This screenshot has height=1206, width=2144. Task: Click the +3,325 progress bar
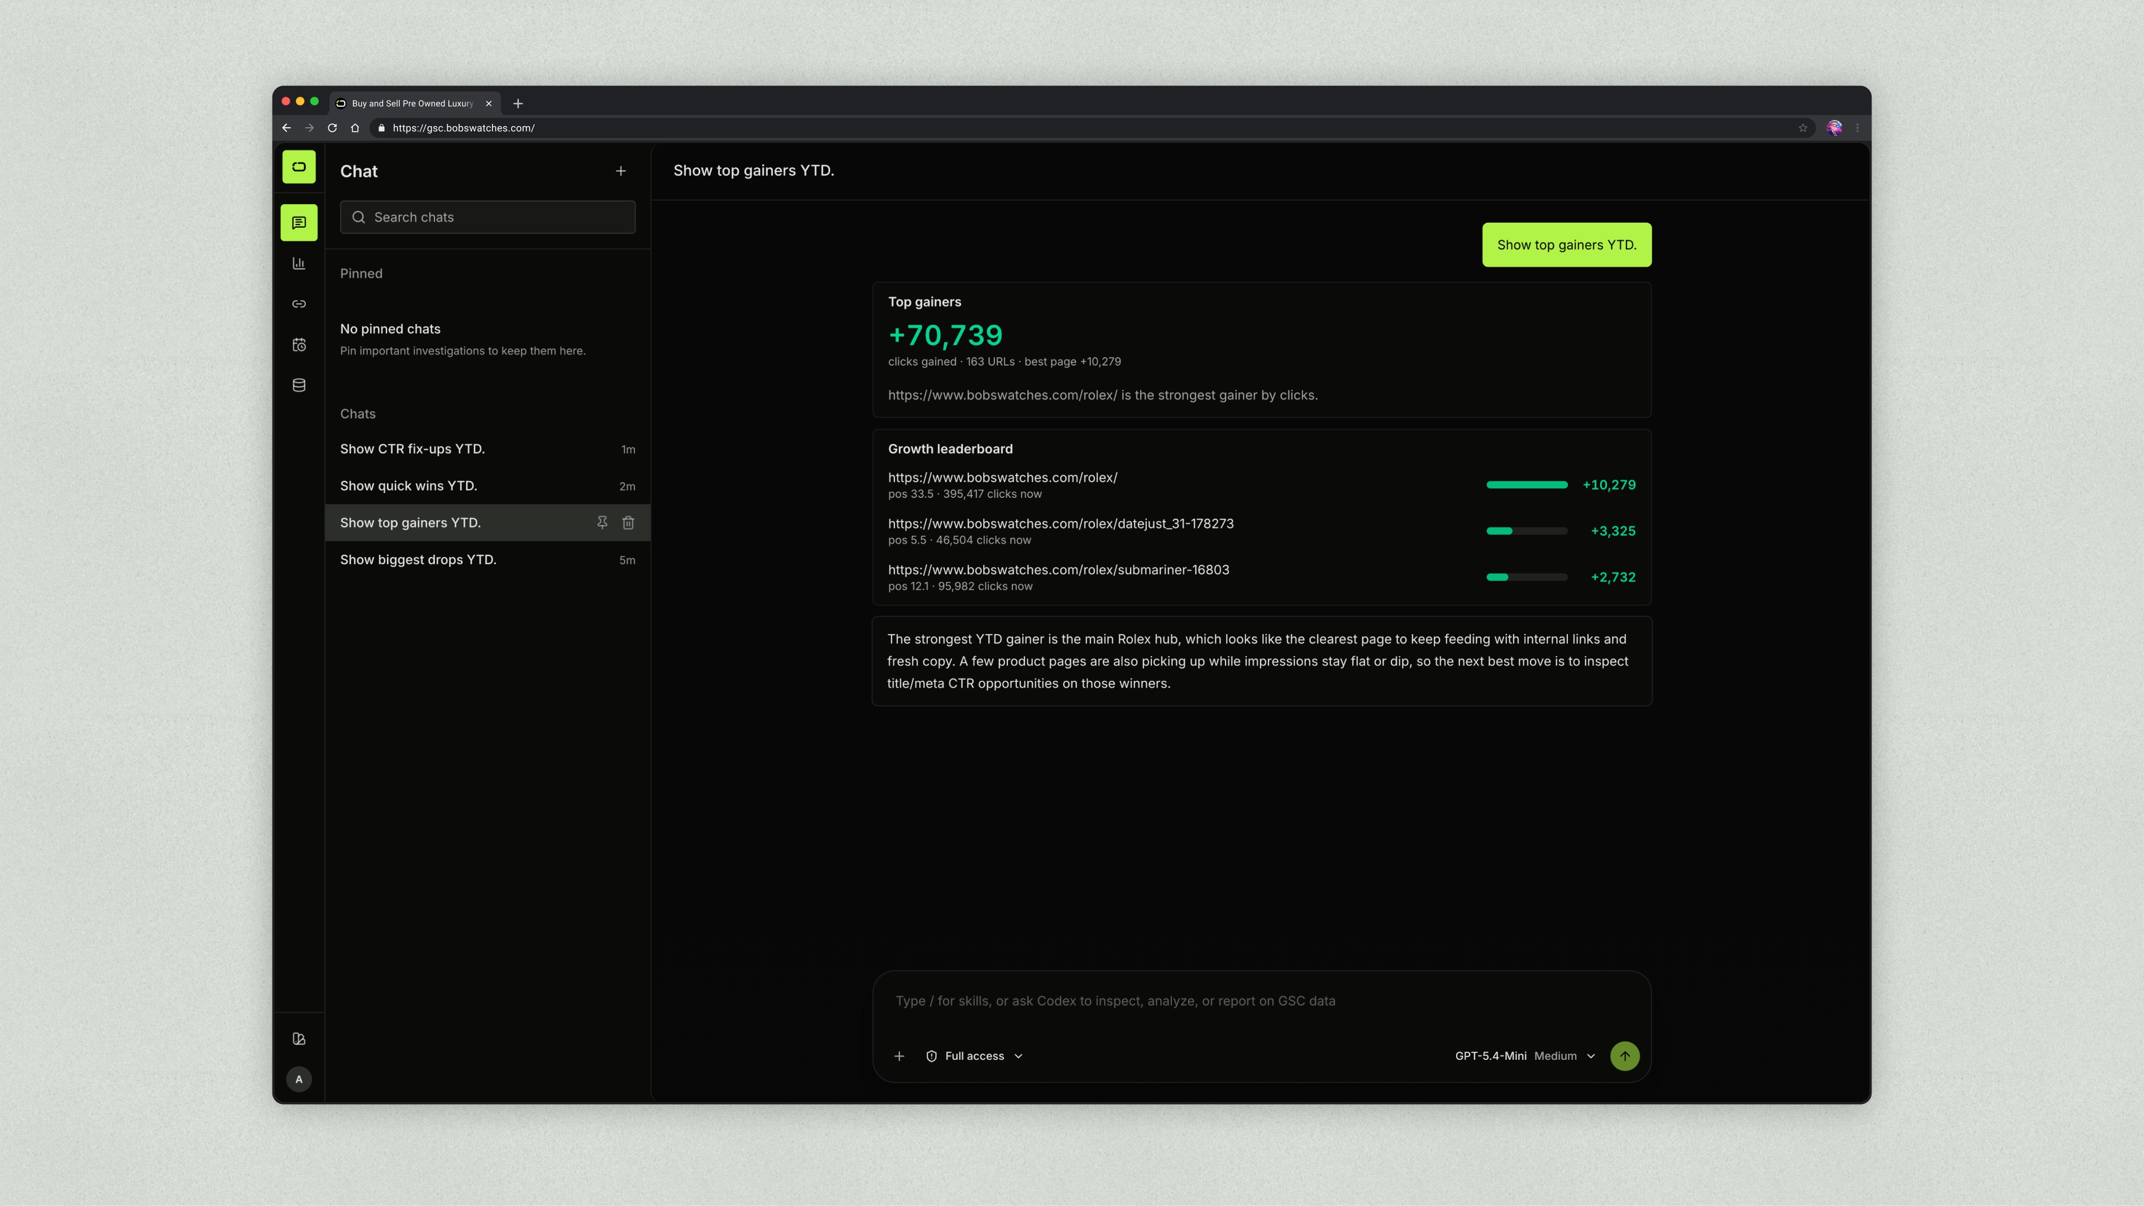(x=1526, y=531)
